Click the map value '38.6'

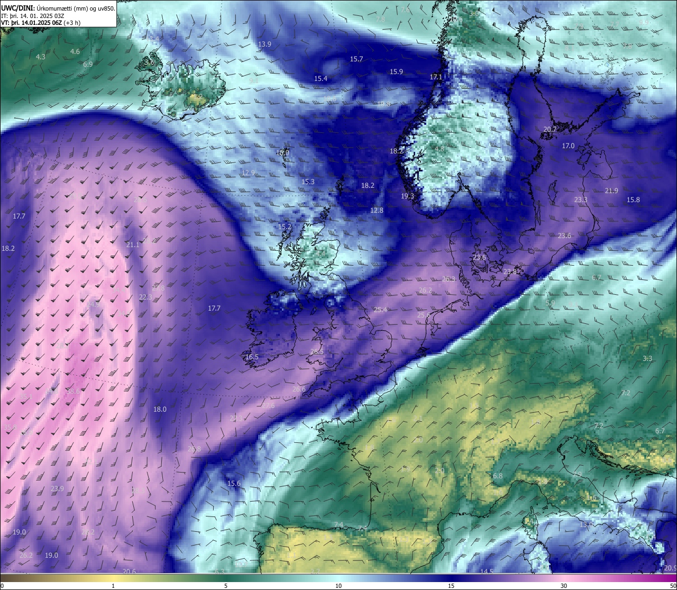[73, 391]
